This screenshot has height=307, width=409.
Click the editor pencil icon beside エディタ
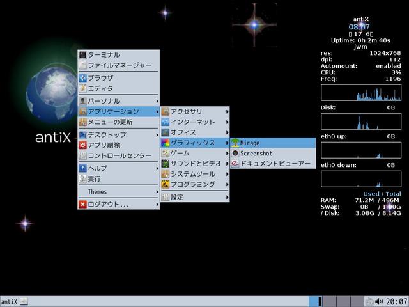[82, 88]
